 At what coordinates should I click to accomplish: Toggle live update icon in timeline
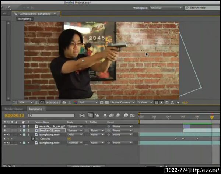click(x=90, y=116)
